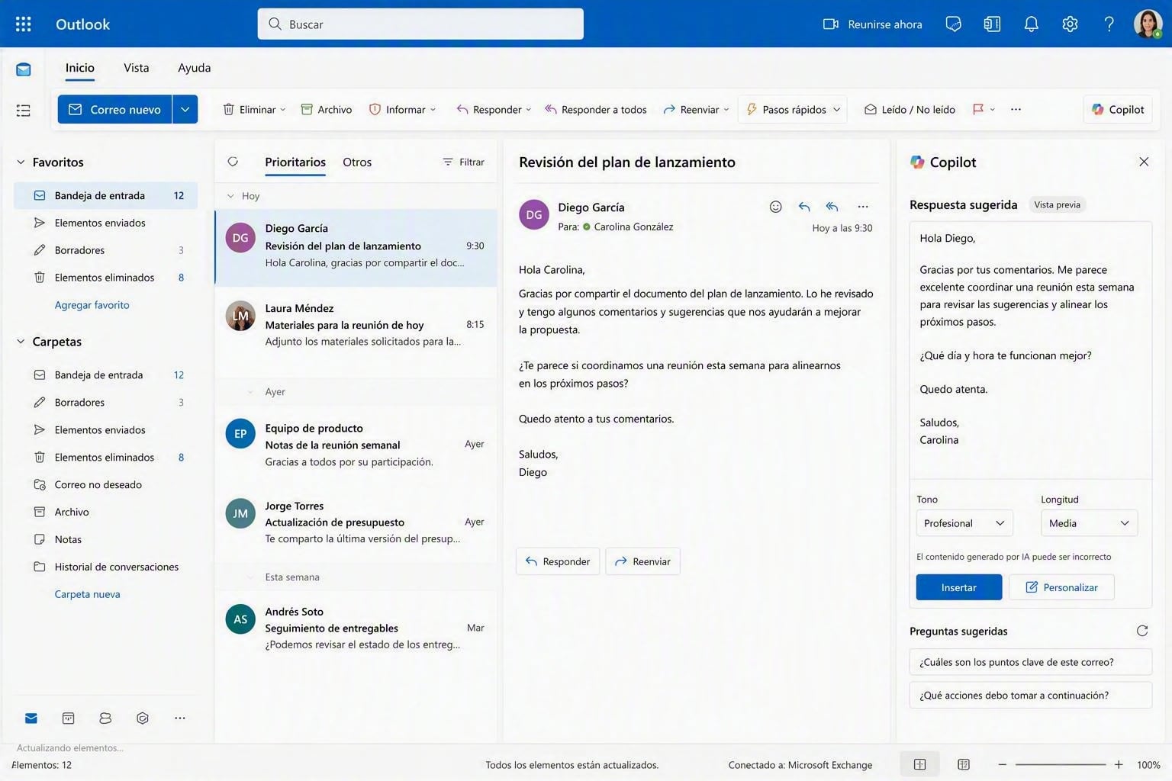Click the message list select-all circle icon
Screen dimensions: 1172x781
coord(233,162)
